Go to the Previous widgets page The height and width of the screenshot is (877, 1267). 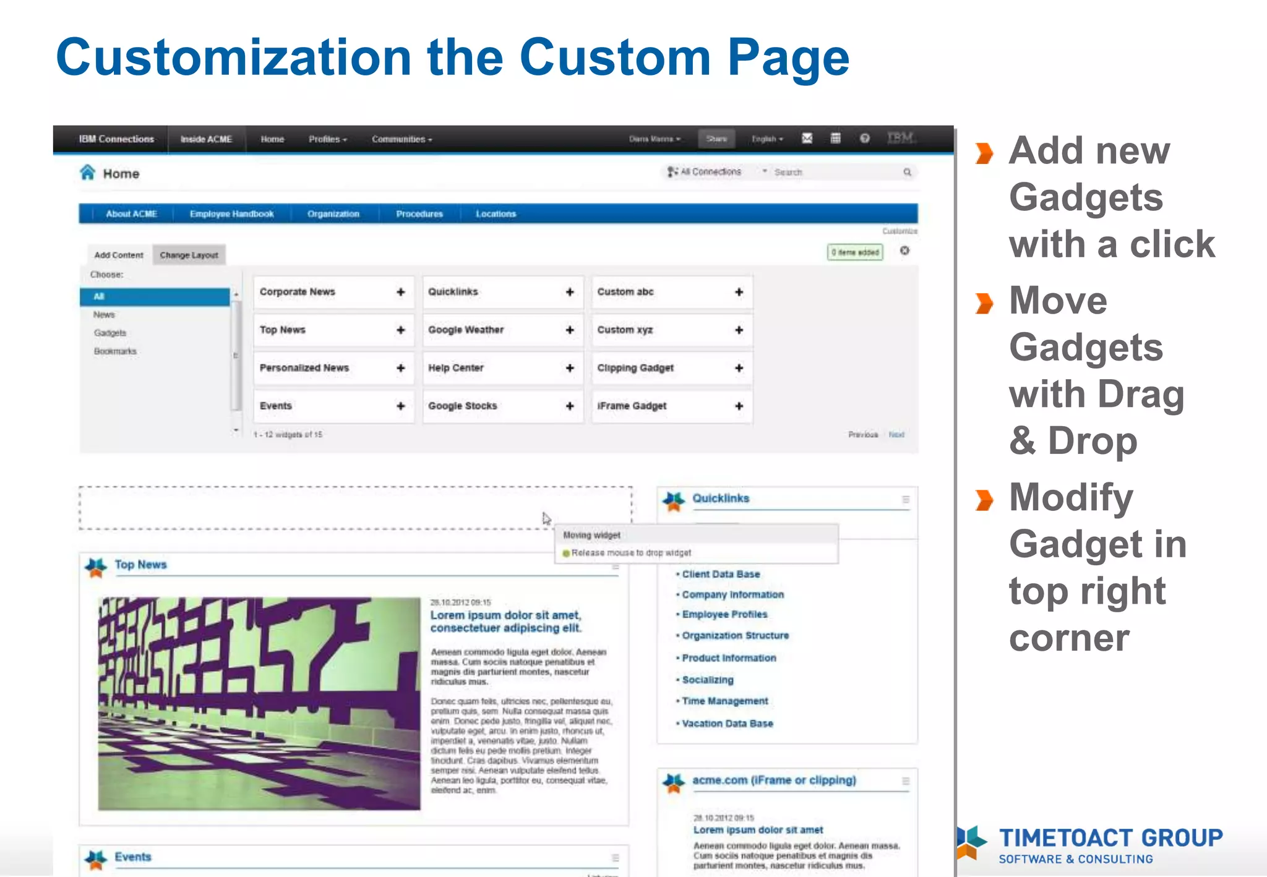[863, 435]
